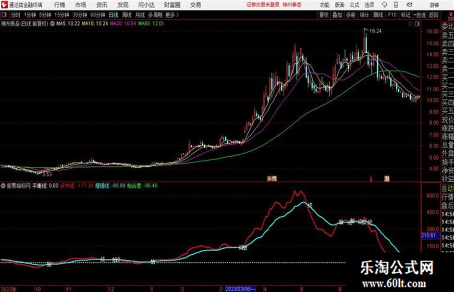
Task: Click the 游客 guest account label
Action: click(434, 5)
